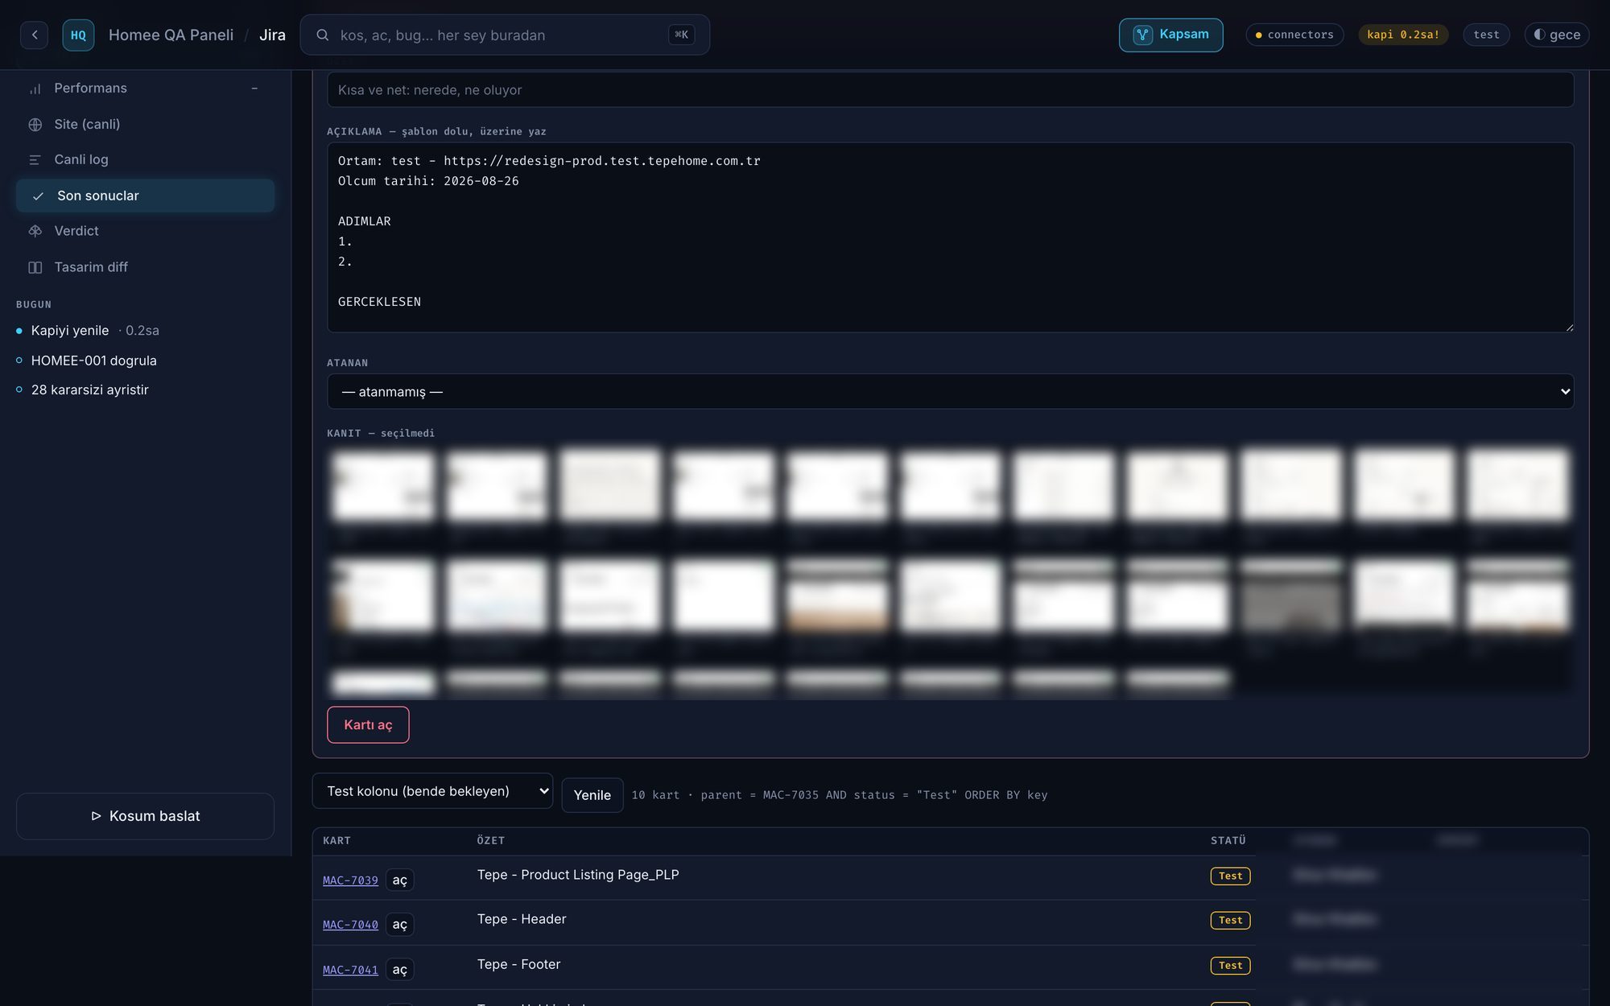The image size is (1610, 1006).
Task: Click the 'Tepe - Header' summary
Action: [522, 919]
